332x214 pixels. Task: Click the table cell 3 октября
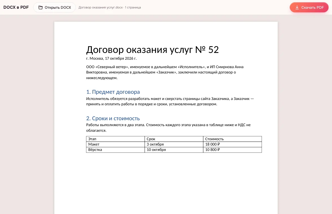[174, 144]
